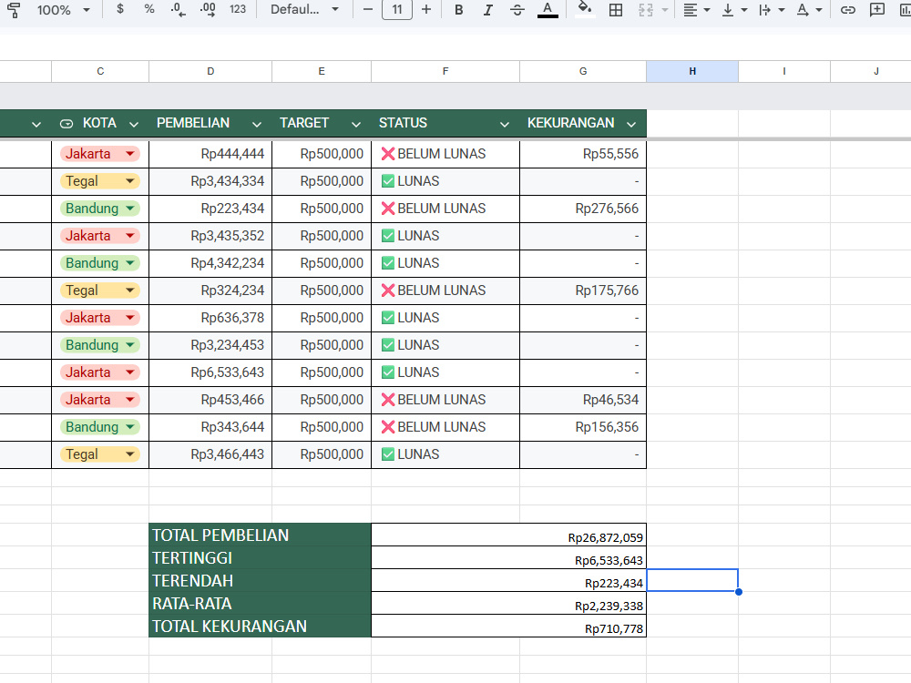The height and width of the screenshot is (683, 911).
Task: Open the TARGET column filter arrow
Action: point(356,124)
